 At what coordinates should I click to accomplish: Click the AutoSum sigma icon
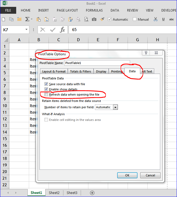pyautogui.click(x=27, y=19)
